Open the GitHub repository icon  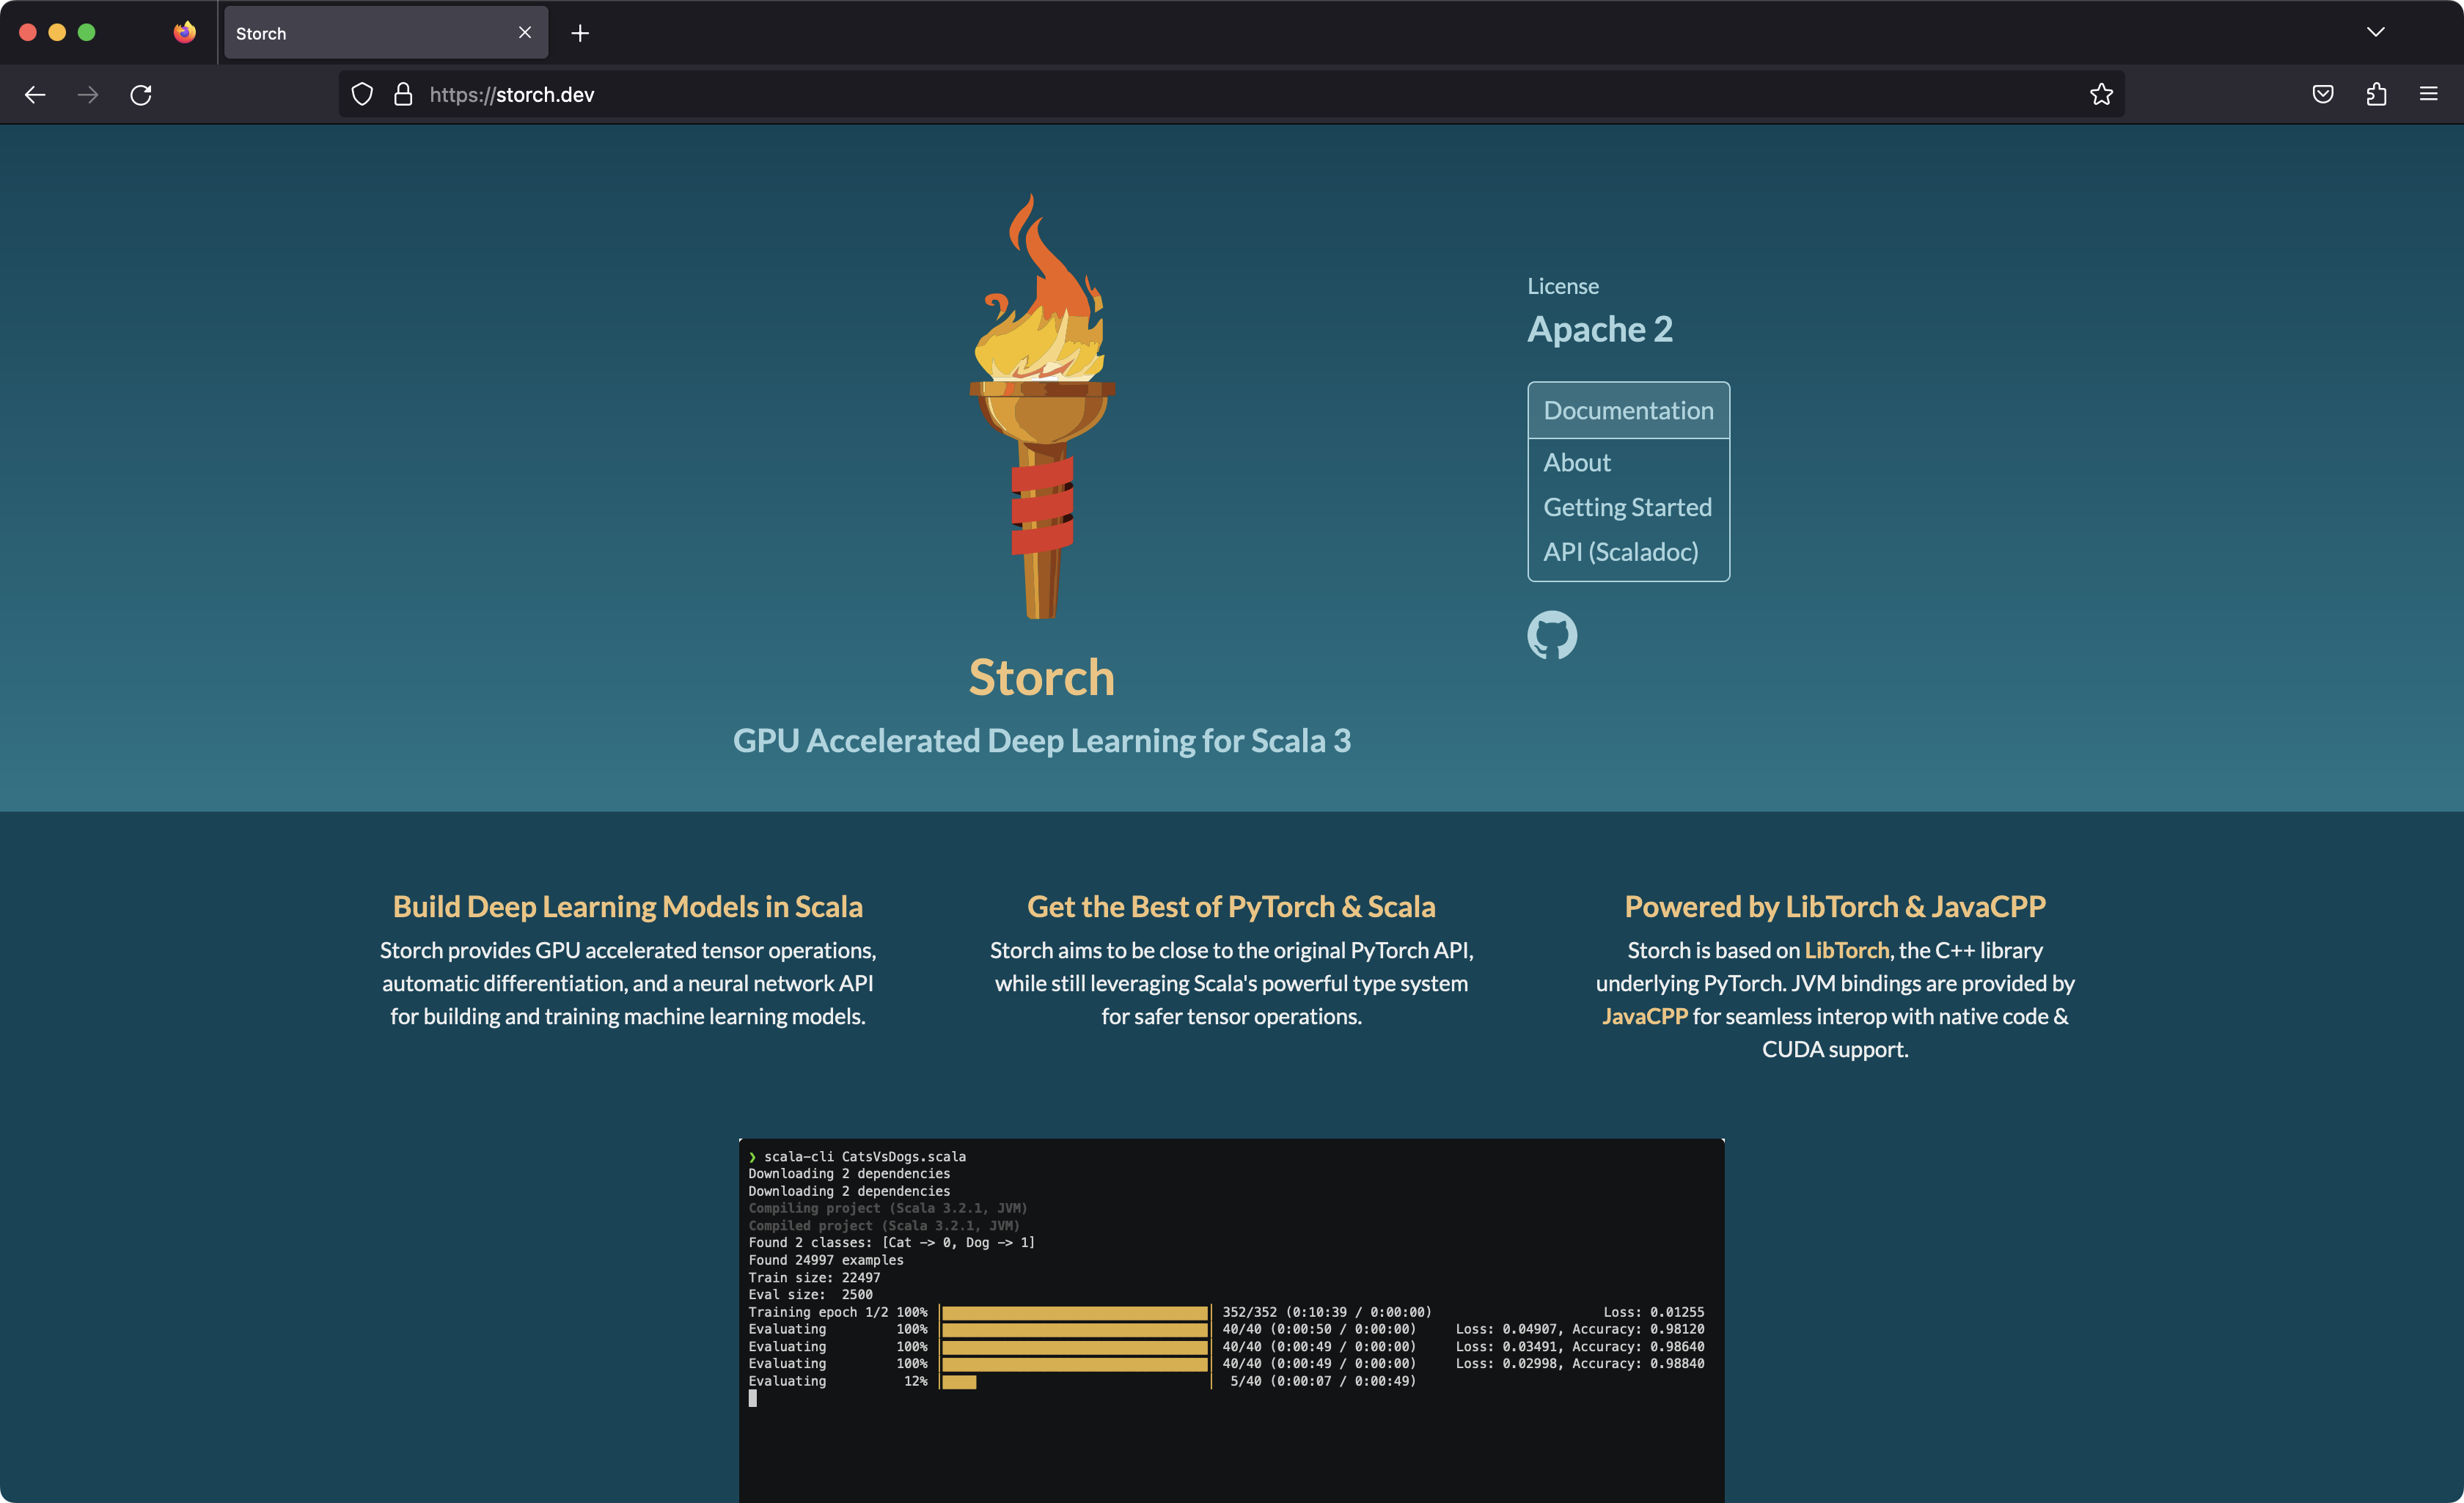pos(1551,635)
